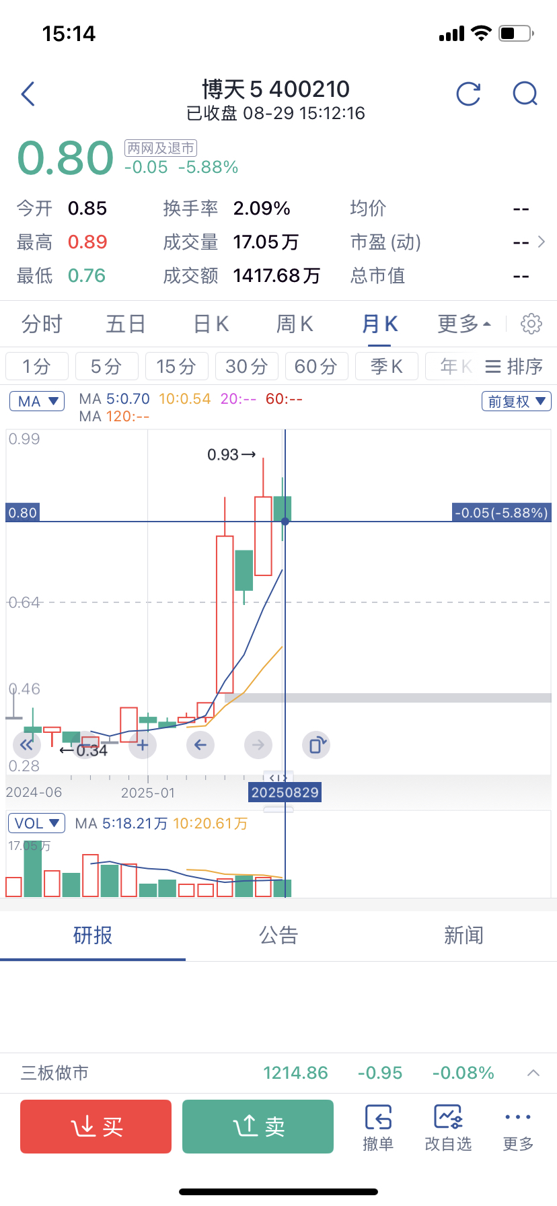Open chart settings gear icon
Screen dimensions: 557x1206
pyautogui.click(x=531, y=324)
